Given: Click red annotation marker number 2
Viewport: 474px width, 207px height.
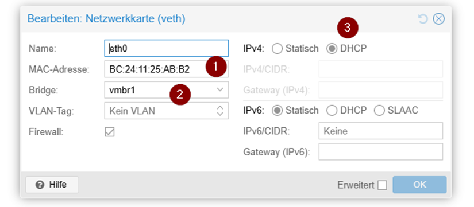Looking at the screenshot, I should click(180, 95).
